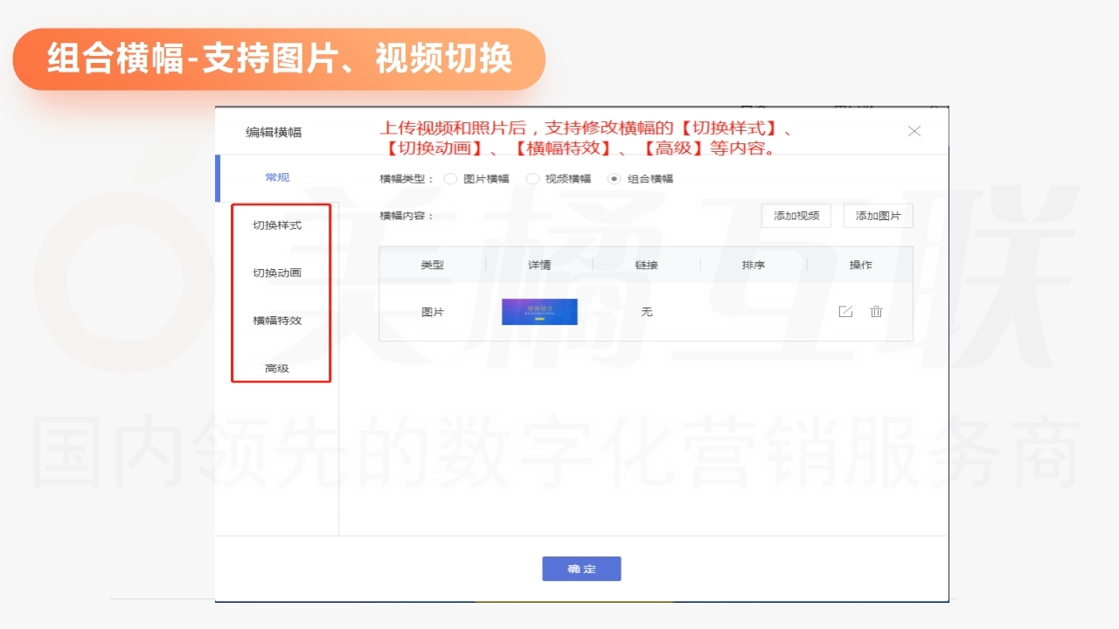Click the 链接 column header
The width and height of the screenshot is (1119, 629).
click(x=647, y=265)
